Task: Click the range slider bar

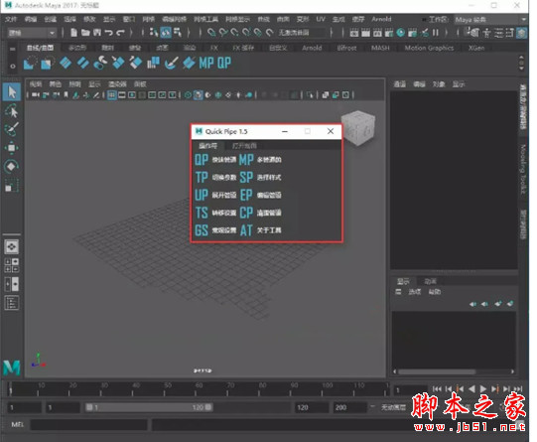Action: 149,407
